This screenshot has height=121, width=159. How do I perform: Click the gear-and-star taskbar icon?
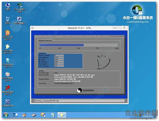tap(43, 115)
